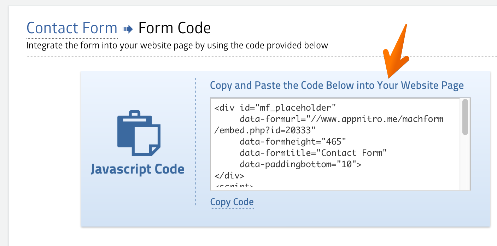Click the data-formheight="465" line
The width and height of the screenshot is (497, 246).
tap(293, 142)
